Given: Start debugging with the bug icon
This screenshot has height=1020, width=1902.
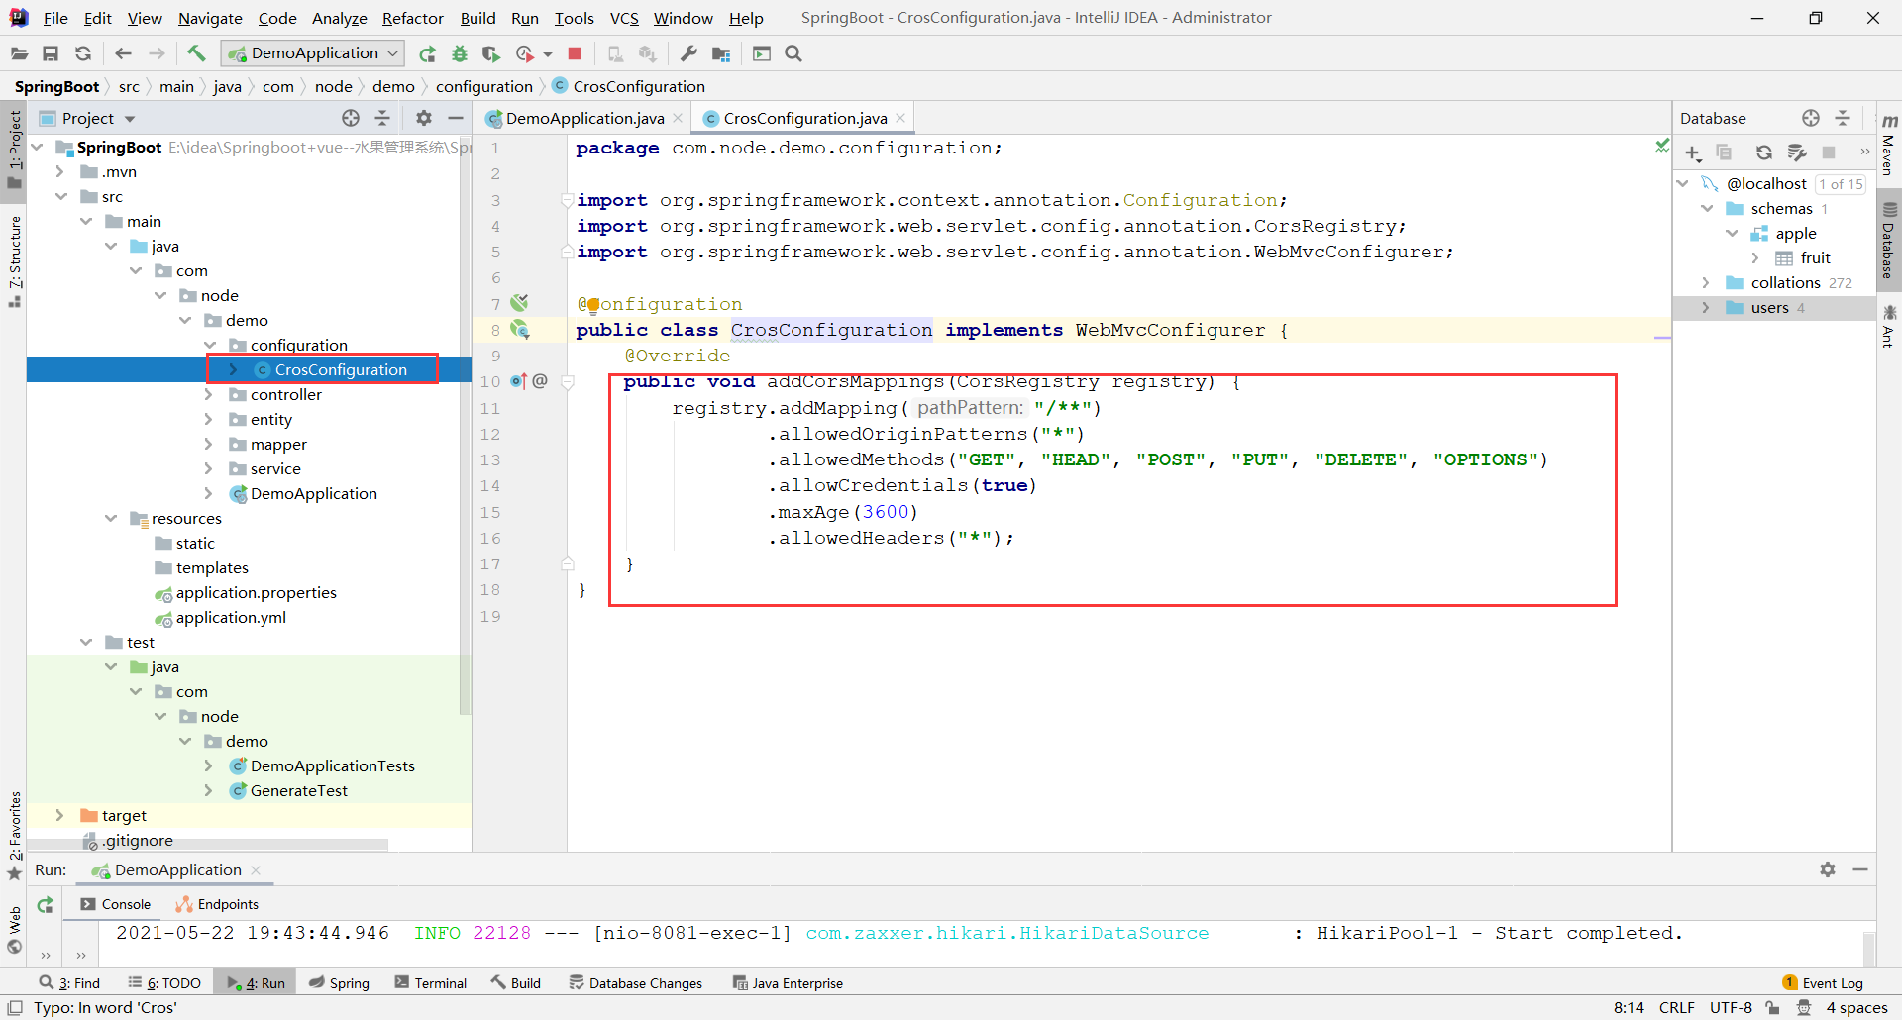Looking at the screenshot, I should [459, 53].
